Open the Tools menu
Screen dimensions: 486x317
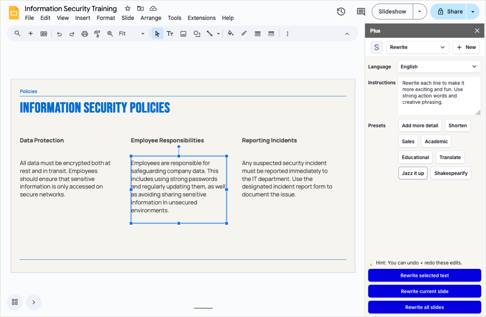(x=175, y=18)
